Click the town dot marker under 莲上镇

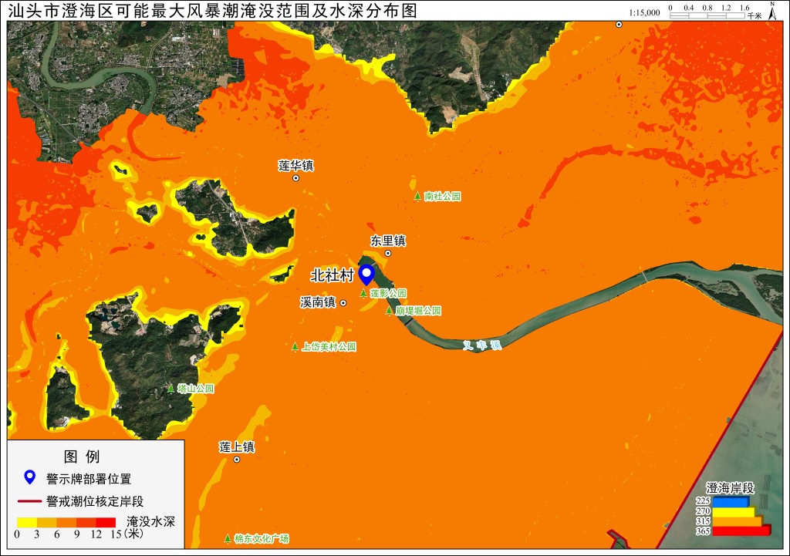tap(237, 460)
